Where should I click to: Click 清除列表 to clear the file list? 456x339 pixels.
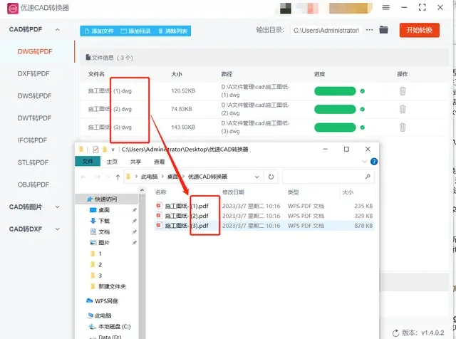pyautogui.click(x=172, y=31)
